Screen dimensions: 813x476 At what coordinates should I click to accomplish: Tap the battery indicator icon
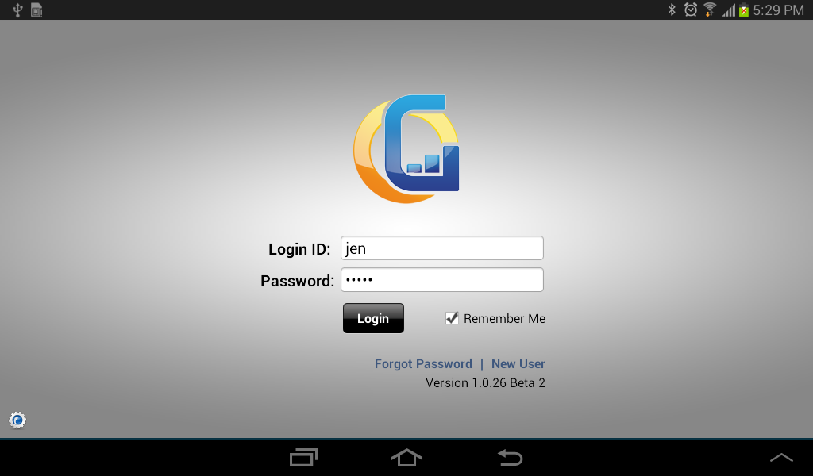coord(743,10)
